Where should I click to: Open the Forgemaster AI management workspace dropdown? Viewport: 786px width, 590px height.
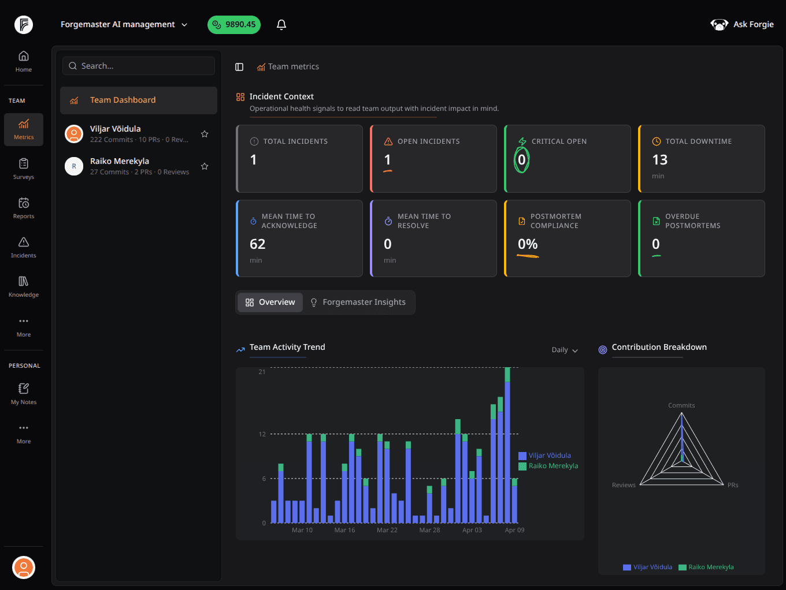[x=124, y=24]
